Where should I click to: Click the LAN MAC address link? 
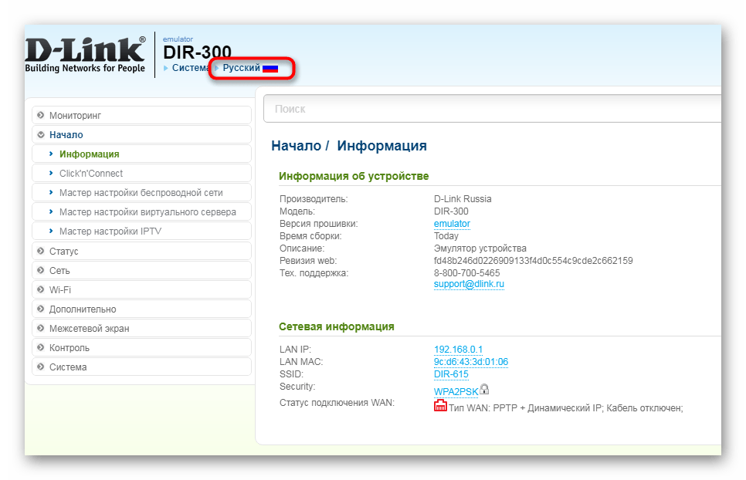[x=471, y=362]
